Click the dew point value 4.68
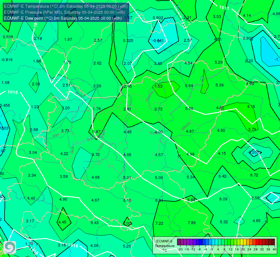Image resolution: width=280 pixels, height=257 pixels. (x=95, y=177)
